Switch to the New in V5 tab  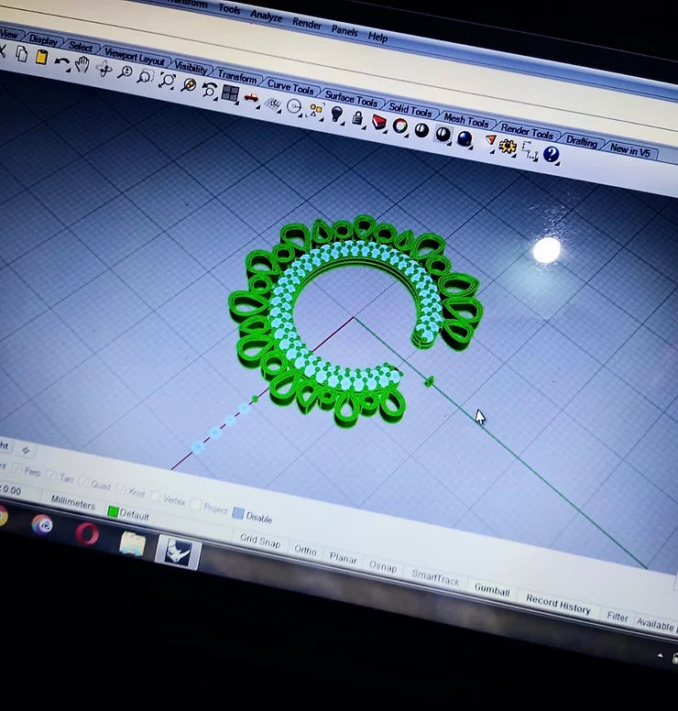[x=630, y=150]
